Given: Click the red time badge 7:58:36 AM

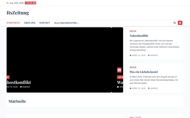Looking at the screenshot, I should click(30, 3).
